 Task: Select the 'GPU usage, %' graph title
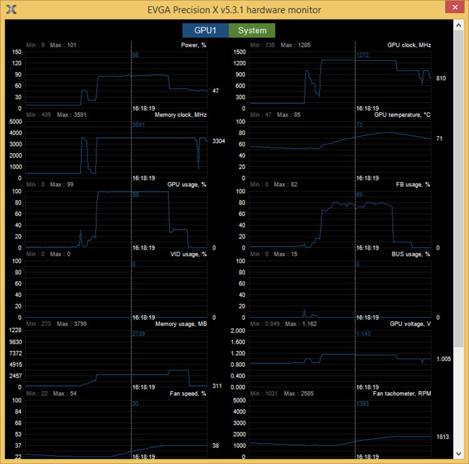click(x=187, y=184)
